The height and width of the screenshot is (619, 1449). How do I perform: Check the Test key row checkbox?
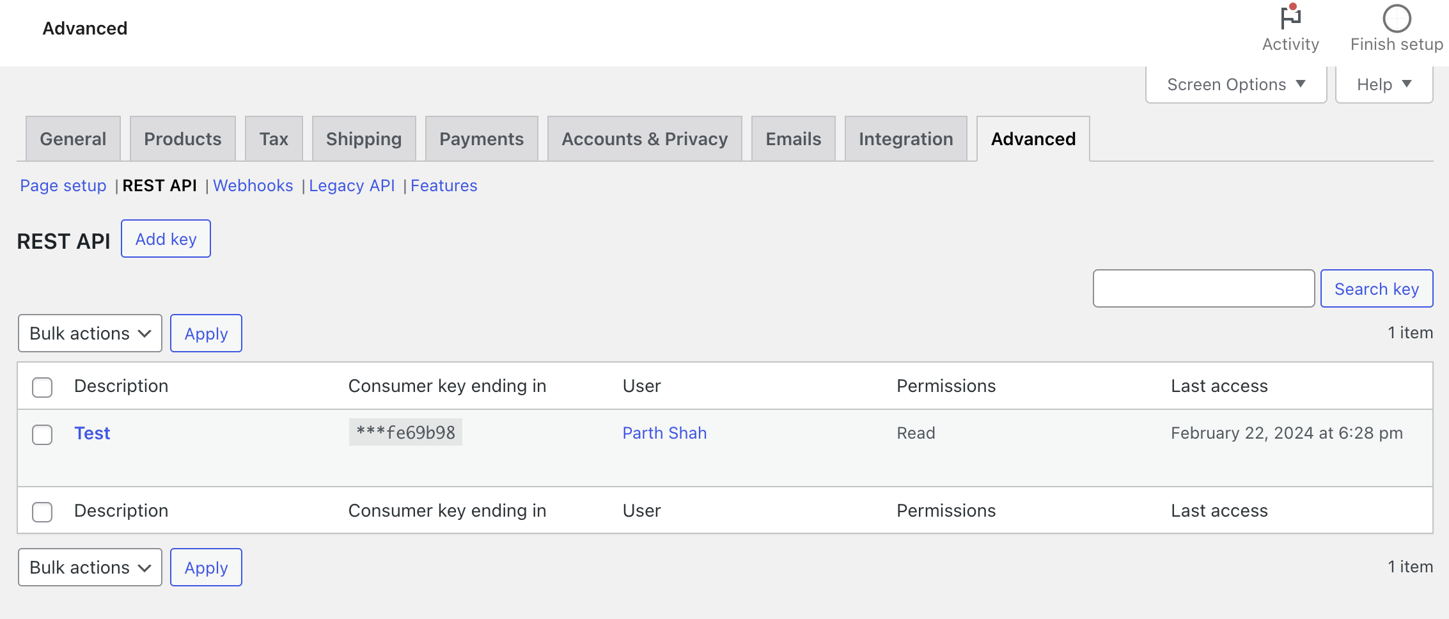tap(42, 435)
